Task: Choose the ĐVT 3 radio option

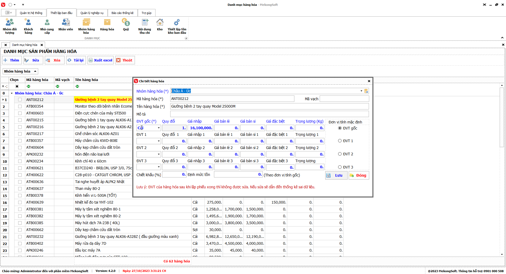Action: [340, 167]
